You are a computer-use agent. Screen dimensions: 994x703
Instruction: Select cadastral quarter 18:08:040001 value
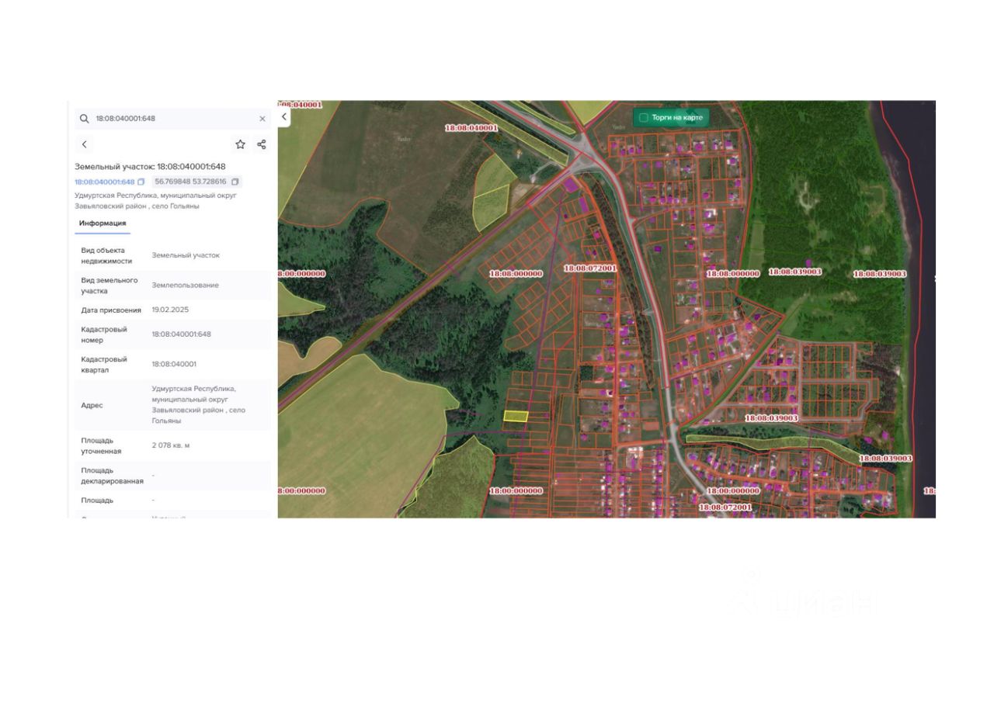coord(174,364)
